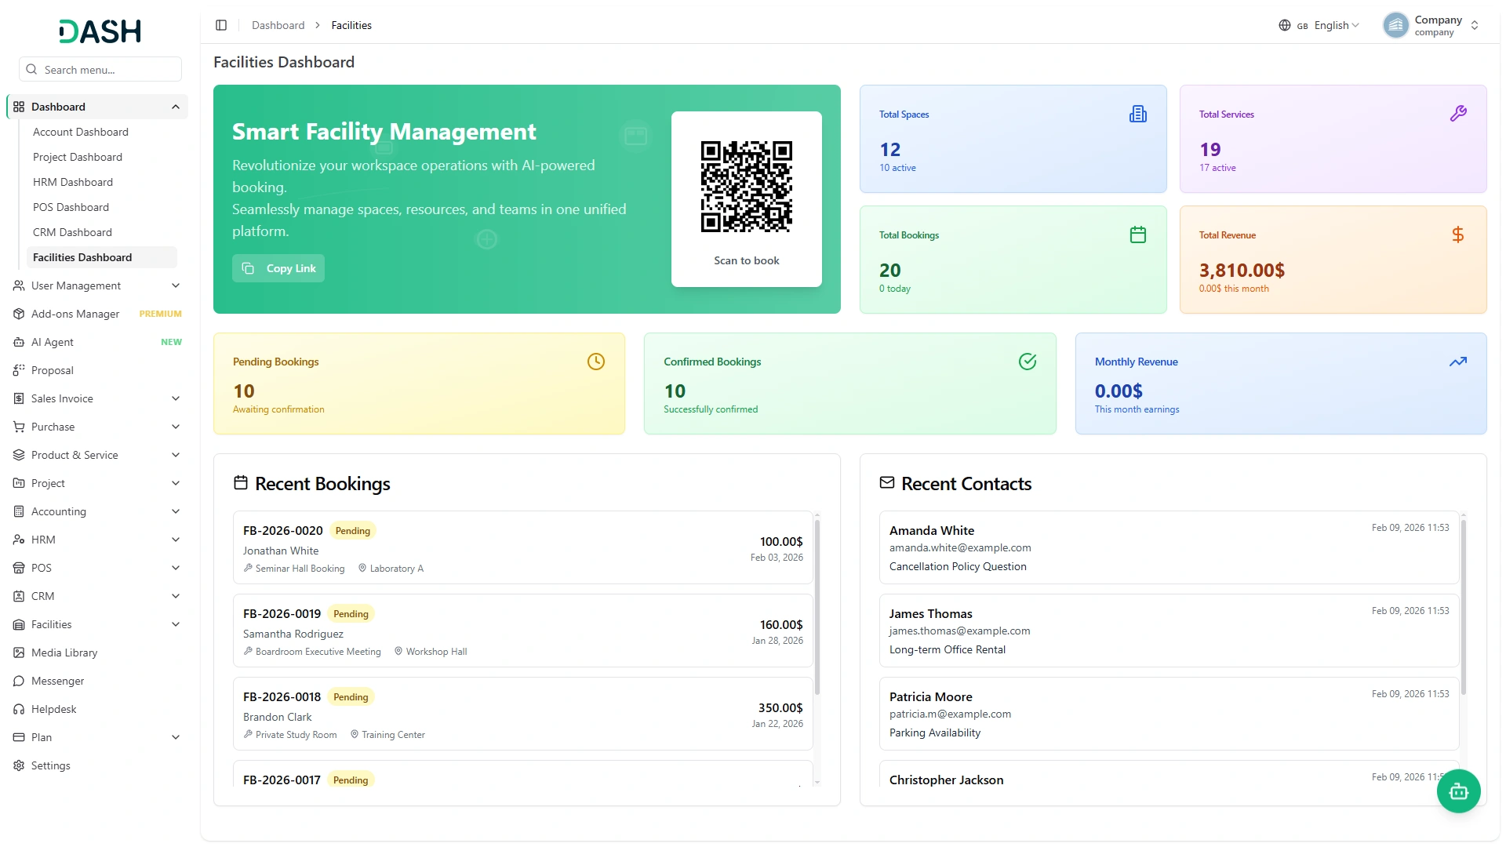This screenshot has width=1506, height=847.
Task: Click the Scan to book QR code
Action: 747,187
